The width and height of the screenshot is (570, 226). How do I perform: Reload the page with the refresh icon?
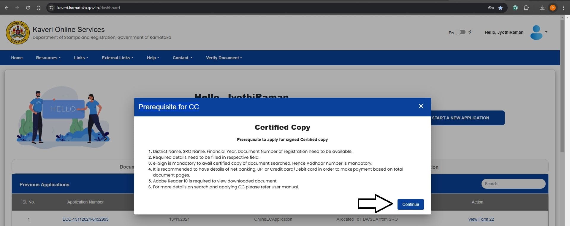coord(28,8)
